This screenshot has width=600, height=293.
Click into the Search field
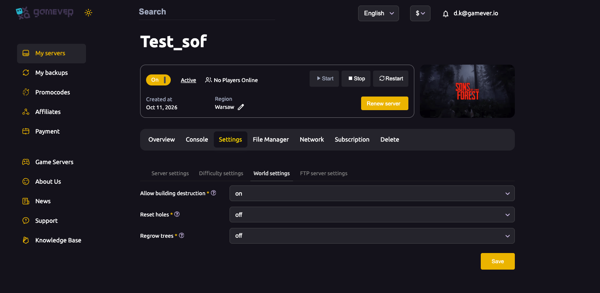[207, 12]
